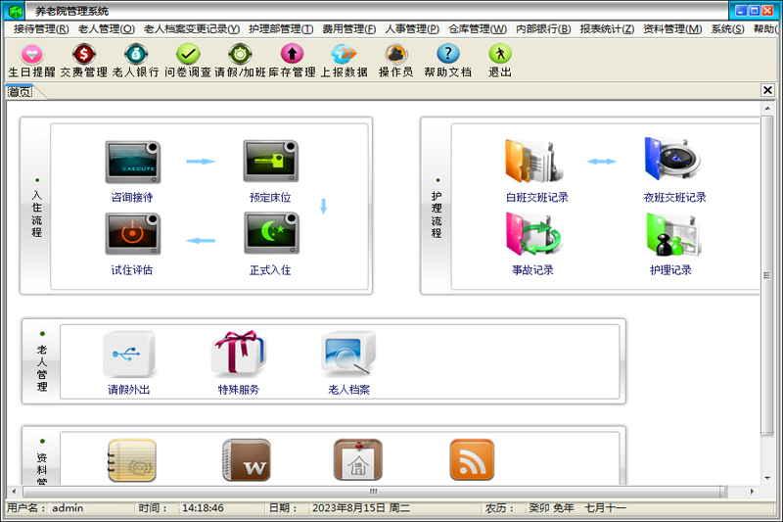Screen dimensions: 783x522
Task: Open the 内部银行(B) menu
Action: [543, 29]
